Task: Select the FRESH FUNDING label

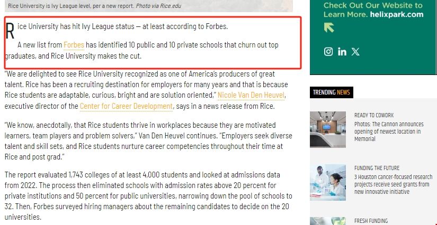Action: pyautogui.click(x=371, y=221)
